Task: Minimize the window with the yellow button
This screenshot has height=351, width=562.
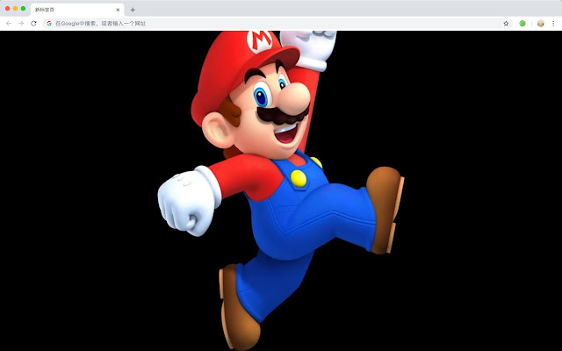Action: pos(16,8)
